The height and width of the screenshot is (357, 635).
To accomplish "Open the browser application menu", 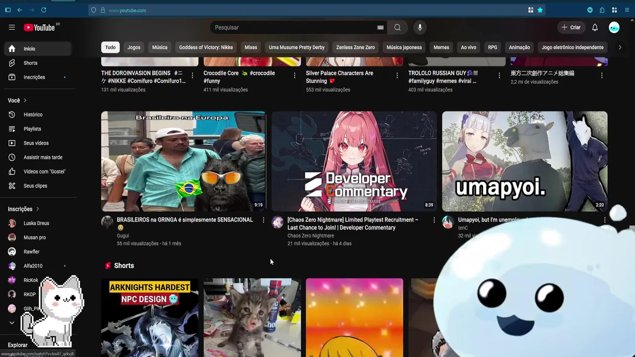I will (627, 10).
